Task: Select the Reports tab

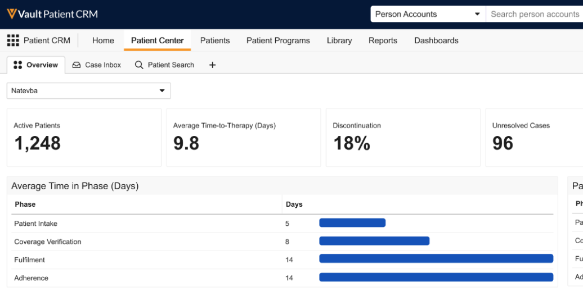Action: point(383,40)
